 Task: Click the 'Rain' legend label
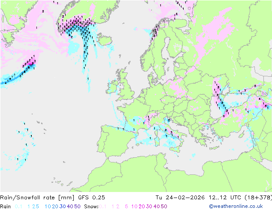[6, 207]
